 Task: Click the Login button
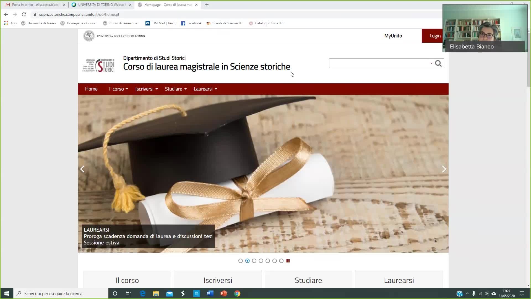(435, 36)
